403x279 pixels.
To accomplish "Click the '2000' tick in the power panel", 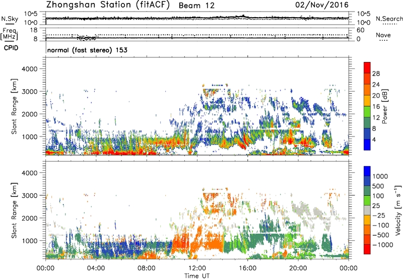I will (x=29, y=114).
